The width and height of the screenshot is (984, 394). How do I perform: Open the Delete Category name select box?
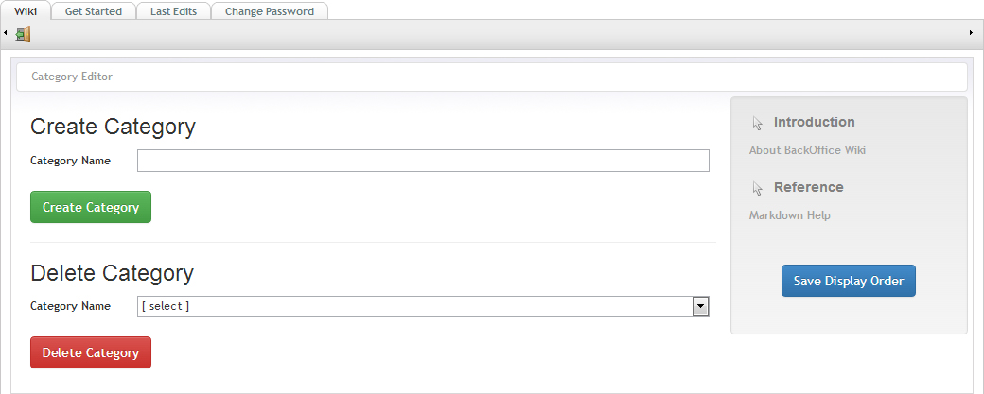point(423,306)
